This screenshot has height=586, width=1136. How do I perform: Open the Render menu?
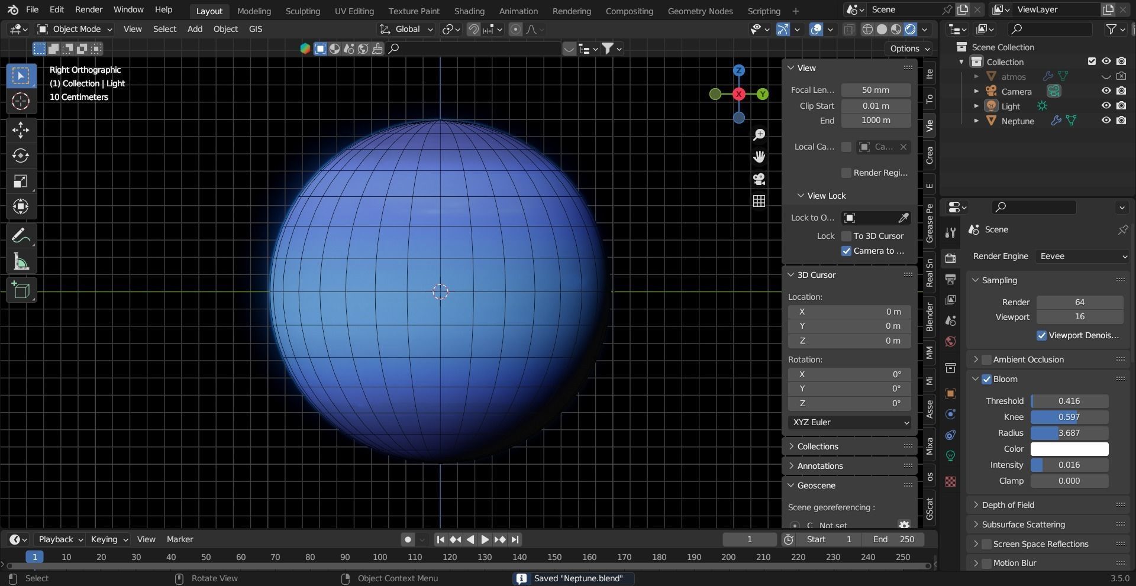[x=89, y=9]
